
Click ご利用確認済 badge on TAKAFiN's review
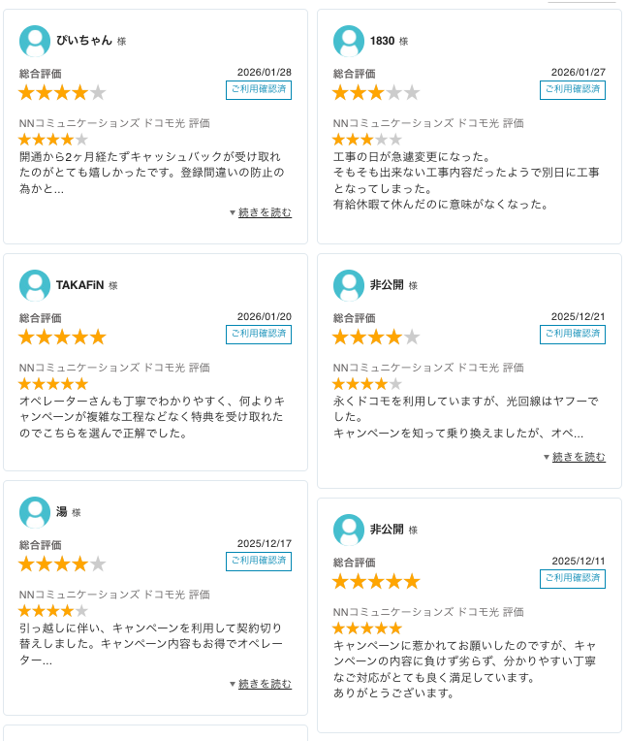pos(259,335)
